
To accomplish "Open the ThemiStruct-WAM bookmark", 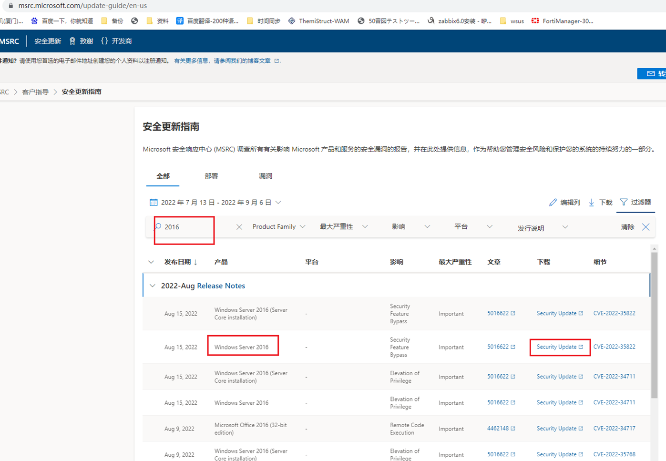I will pyautogui.click(x=318, y=21).
